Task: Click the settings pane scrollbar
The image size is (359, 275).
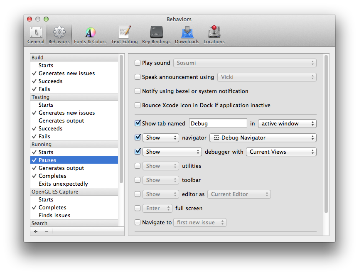Action: (x=326, y=134)
